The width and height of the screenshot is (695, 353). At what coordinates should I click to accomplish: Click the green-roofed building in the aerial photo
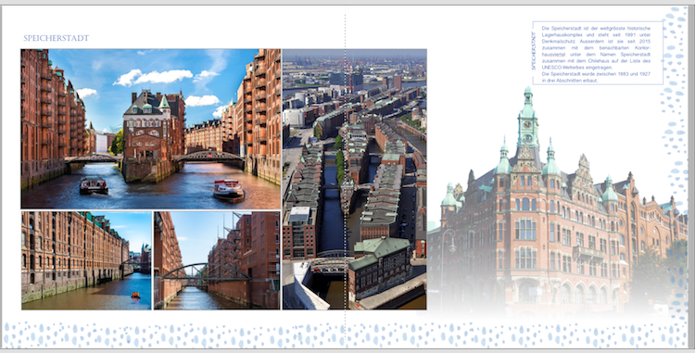pyautogui.click(x=379, y=266)
